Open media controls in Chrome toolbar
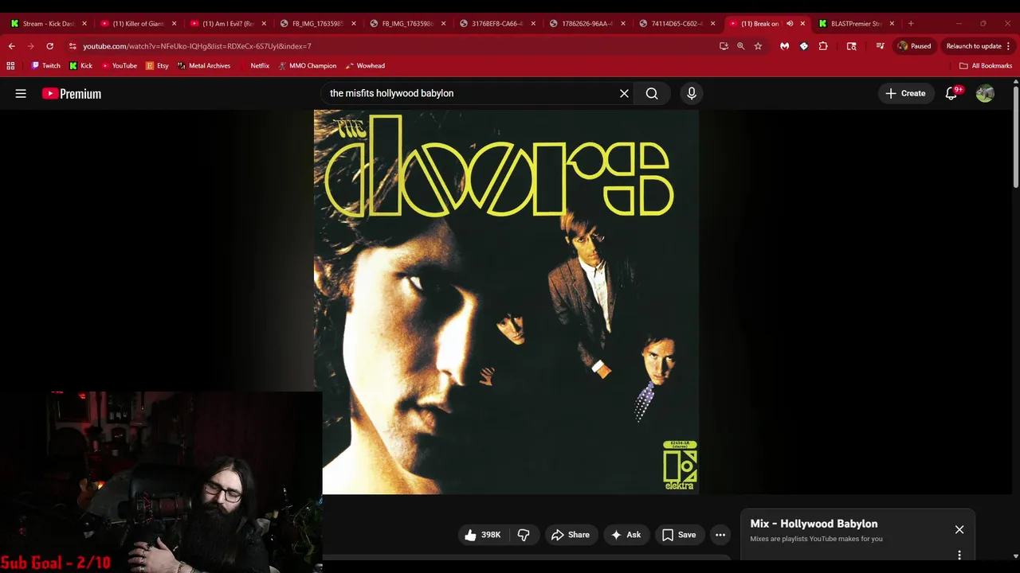This screenshot has width=1020, height=573. (x=880, y=46)
